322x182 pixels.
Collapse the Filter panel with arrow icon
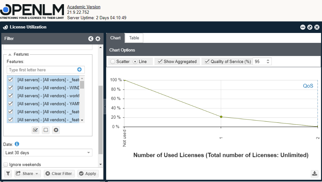tap(91, 39)
